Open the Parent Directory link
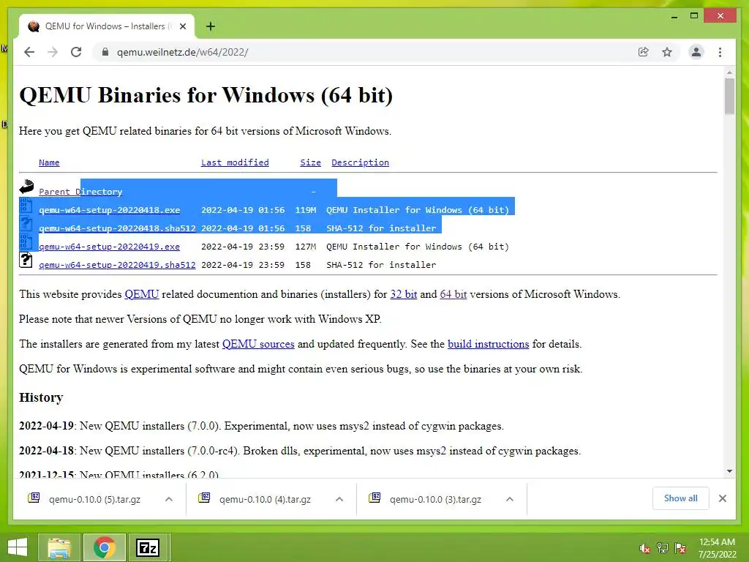This screenshot has height=562, width=749. click(x=80, y=192)
